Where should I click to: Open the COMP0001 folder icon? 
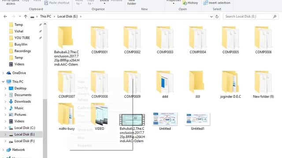tap(99, 38)
